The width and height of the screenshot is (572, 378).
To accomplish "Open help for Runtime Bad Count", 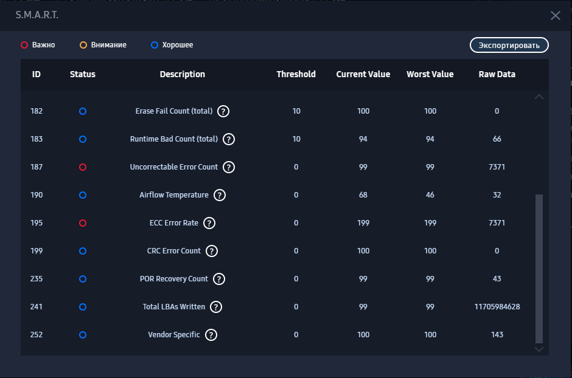I will [229, 139].
